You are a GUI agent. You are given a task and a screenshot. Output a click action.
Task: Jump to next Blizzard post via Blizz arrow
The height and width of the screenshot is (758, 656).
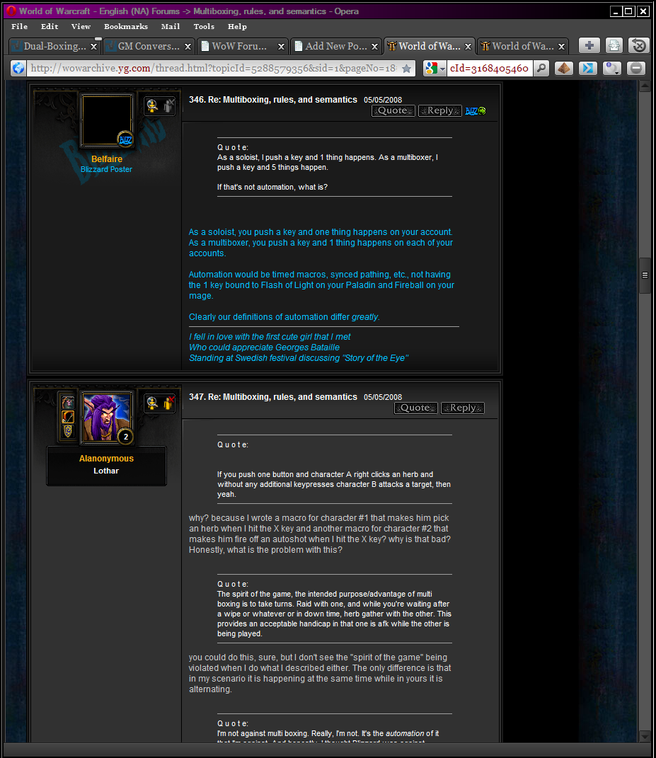[x=476, y=111]
